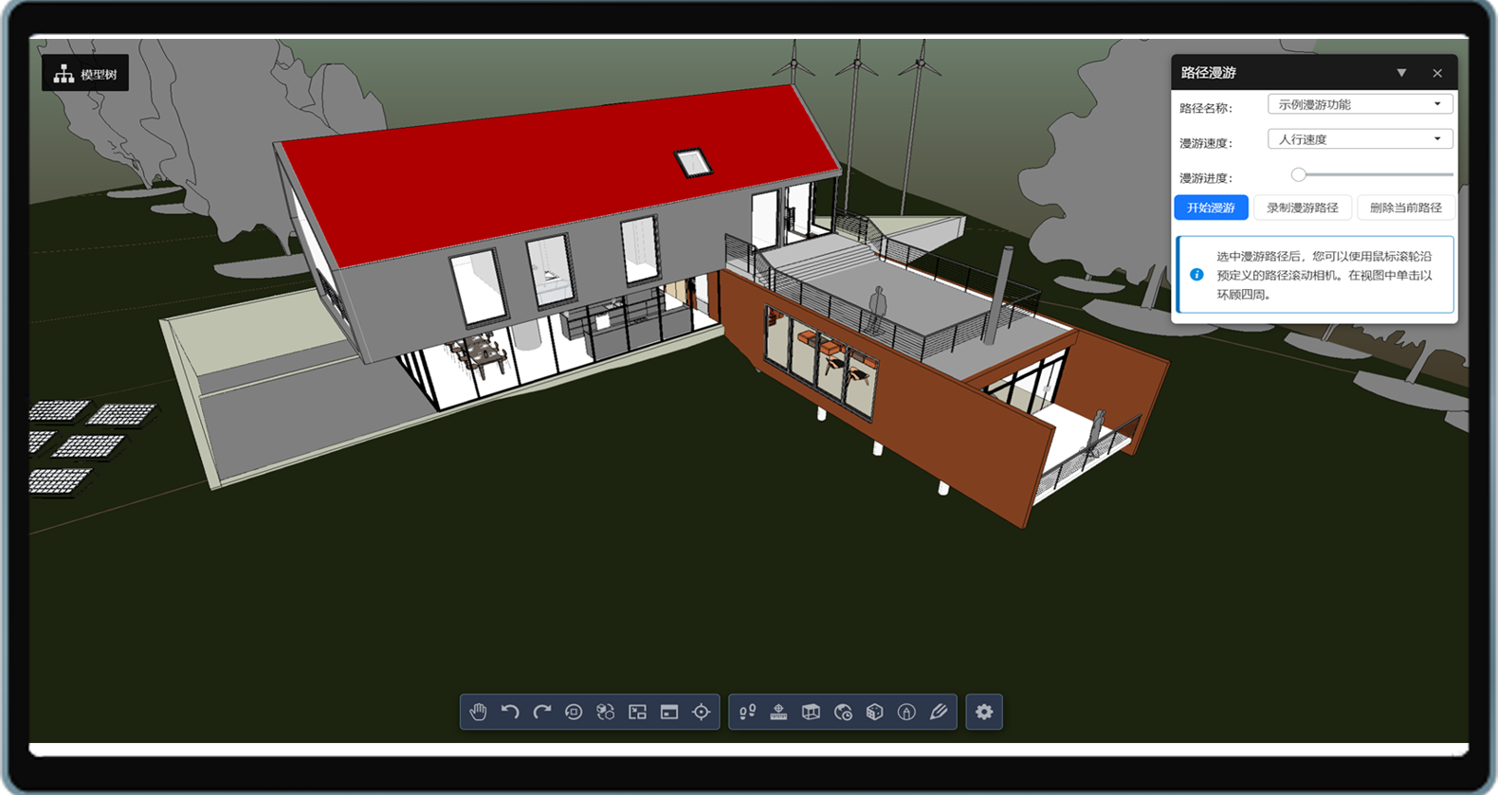
Task: Click the globe with clock icon
Action: 843,712
